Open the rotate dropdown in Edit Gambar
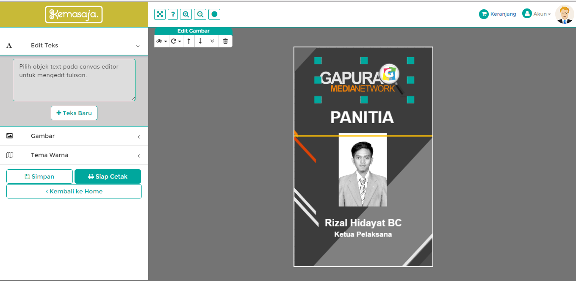Viewport: 576px width, 281px height. [x=176, y=41]
